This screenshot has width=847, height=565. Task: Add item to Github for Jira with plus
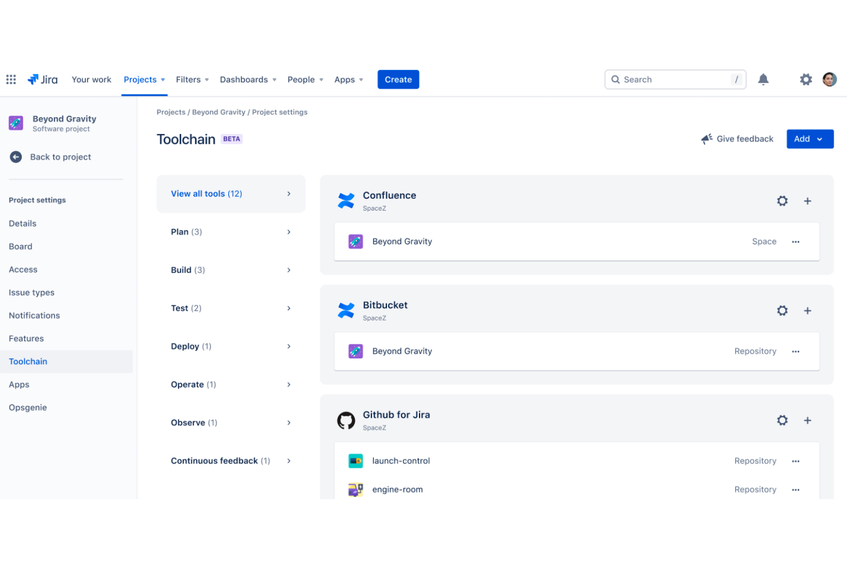point(808,420)
